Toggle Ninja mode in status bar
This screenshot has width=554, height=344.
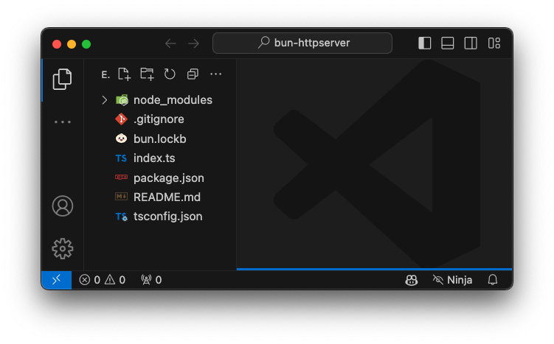point(453,280)
